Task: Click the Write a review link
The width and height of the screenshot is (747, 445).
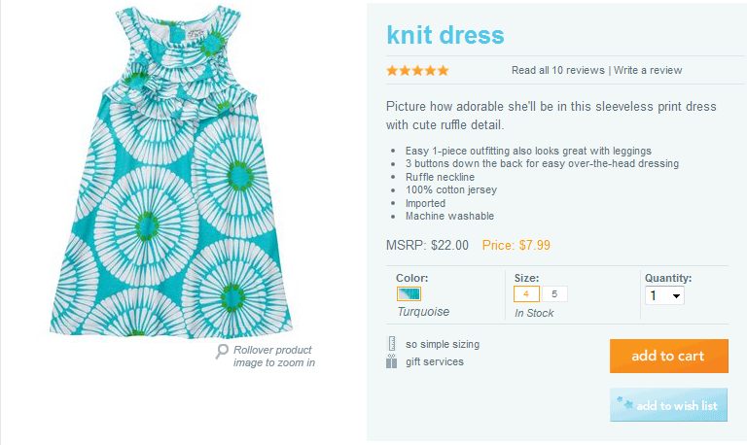Action: pos(648,70)
